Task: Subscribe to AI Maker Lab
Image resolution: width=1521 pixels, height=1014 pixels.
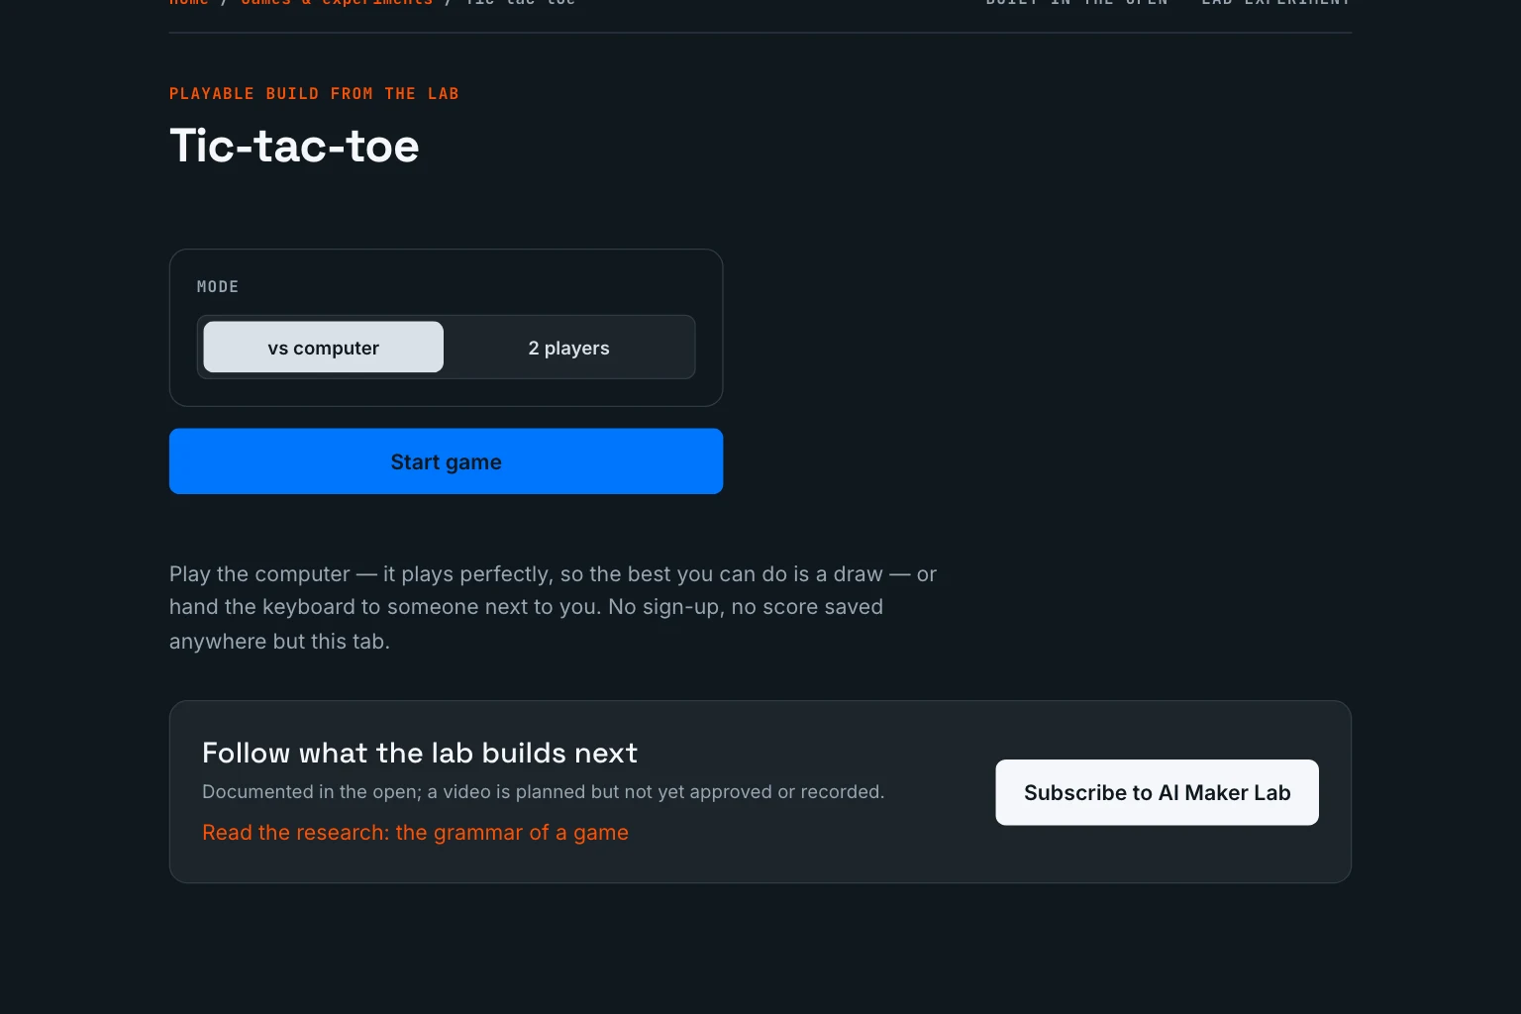Action: (x=1157, y=792)
